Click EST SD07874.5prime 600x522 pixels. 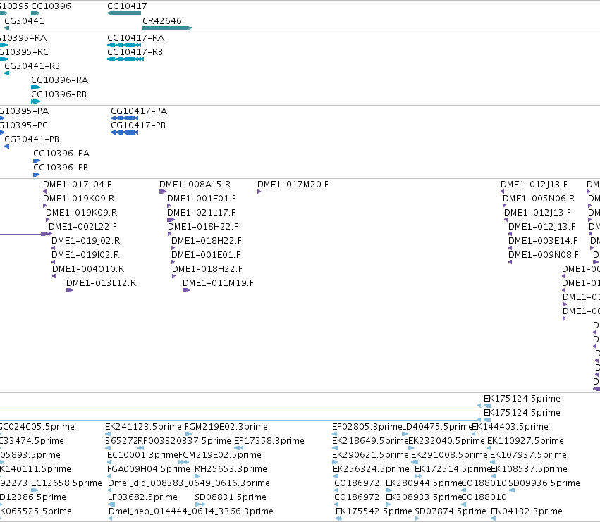tap(451, 511)
